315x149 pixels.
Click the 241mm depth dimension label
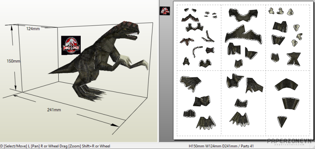point(54,110)
